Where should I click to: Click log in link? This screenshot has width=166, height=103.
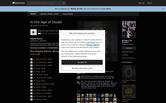(x=150, y=3)
